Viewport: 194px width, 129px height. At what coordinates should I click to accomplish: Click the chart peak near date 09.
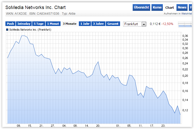tap(23, 36)
